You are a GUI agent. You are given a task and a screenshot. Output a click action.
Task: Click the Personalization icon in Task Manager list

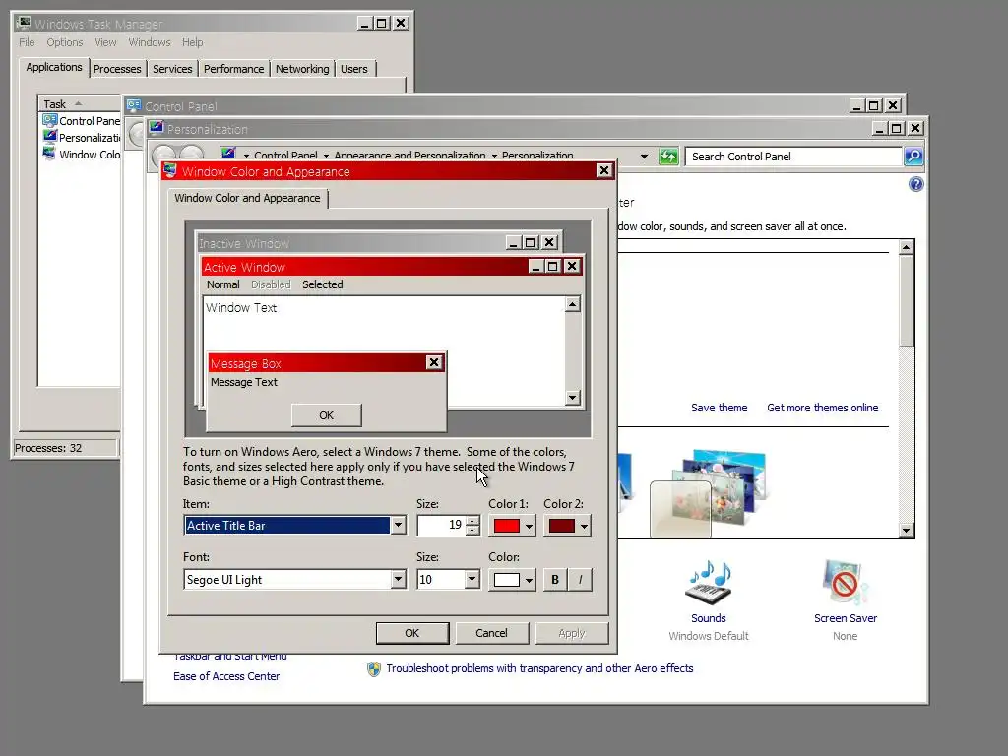point(49,137)
